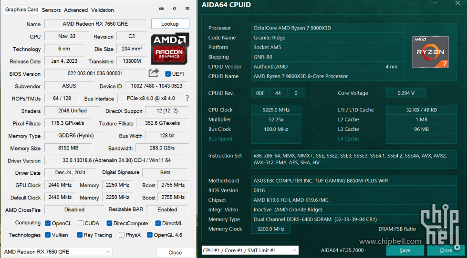
Task: Open the CPU core selector dropdown in AIDA64
Action: pyautogui.click(x=250, y=250)
